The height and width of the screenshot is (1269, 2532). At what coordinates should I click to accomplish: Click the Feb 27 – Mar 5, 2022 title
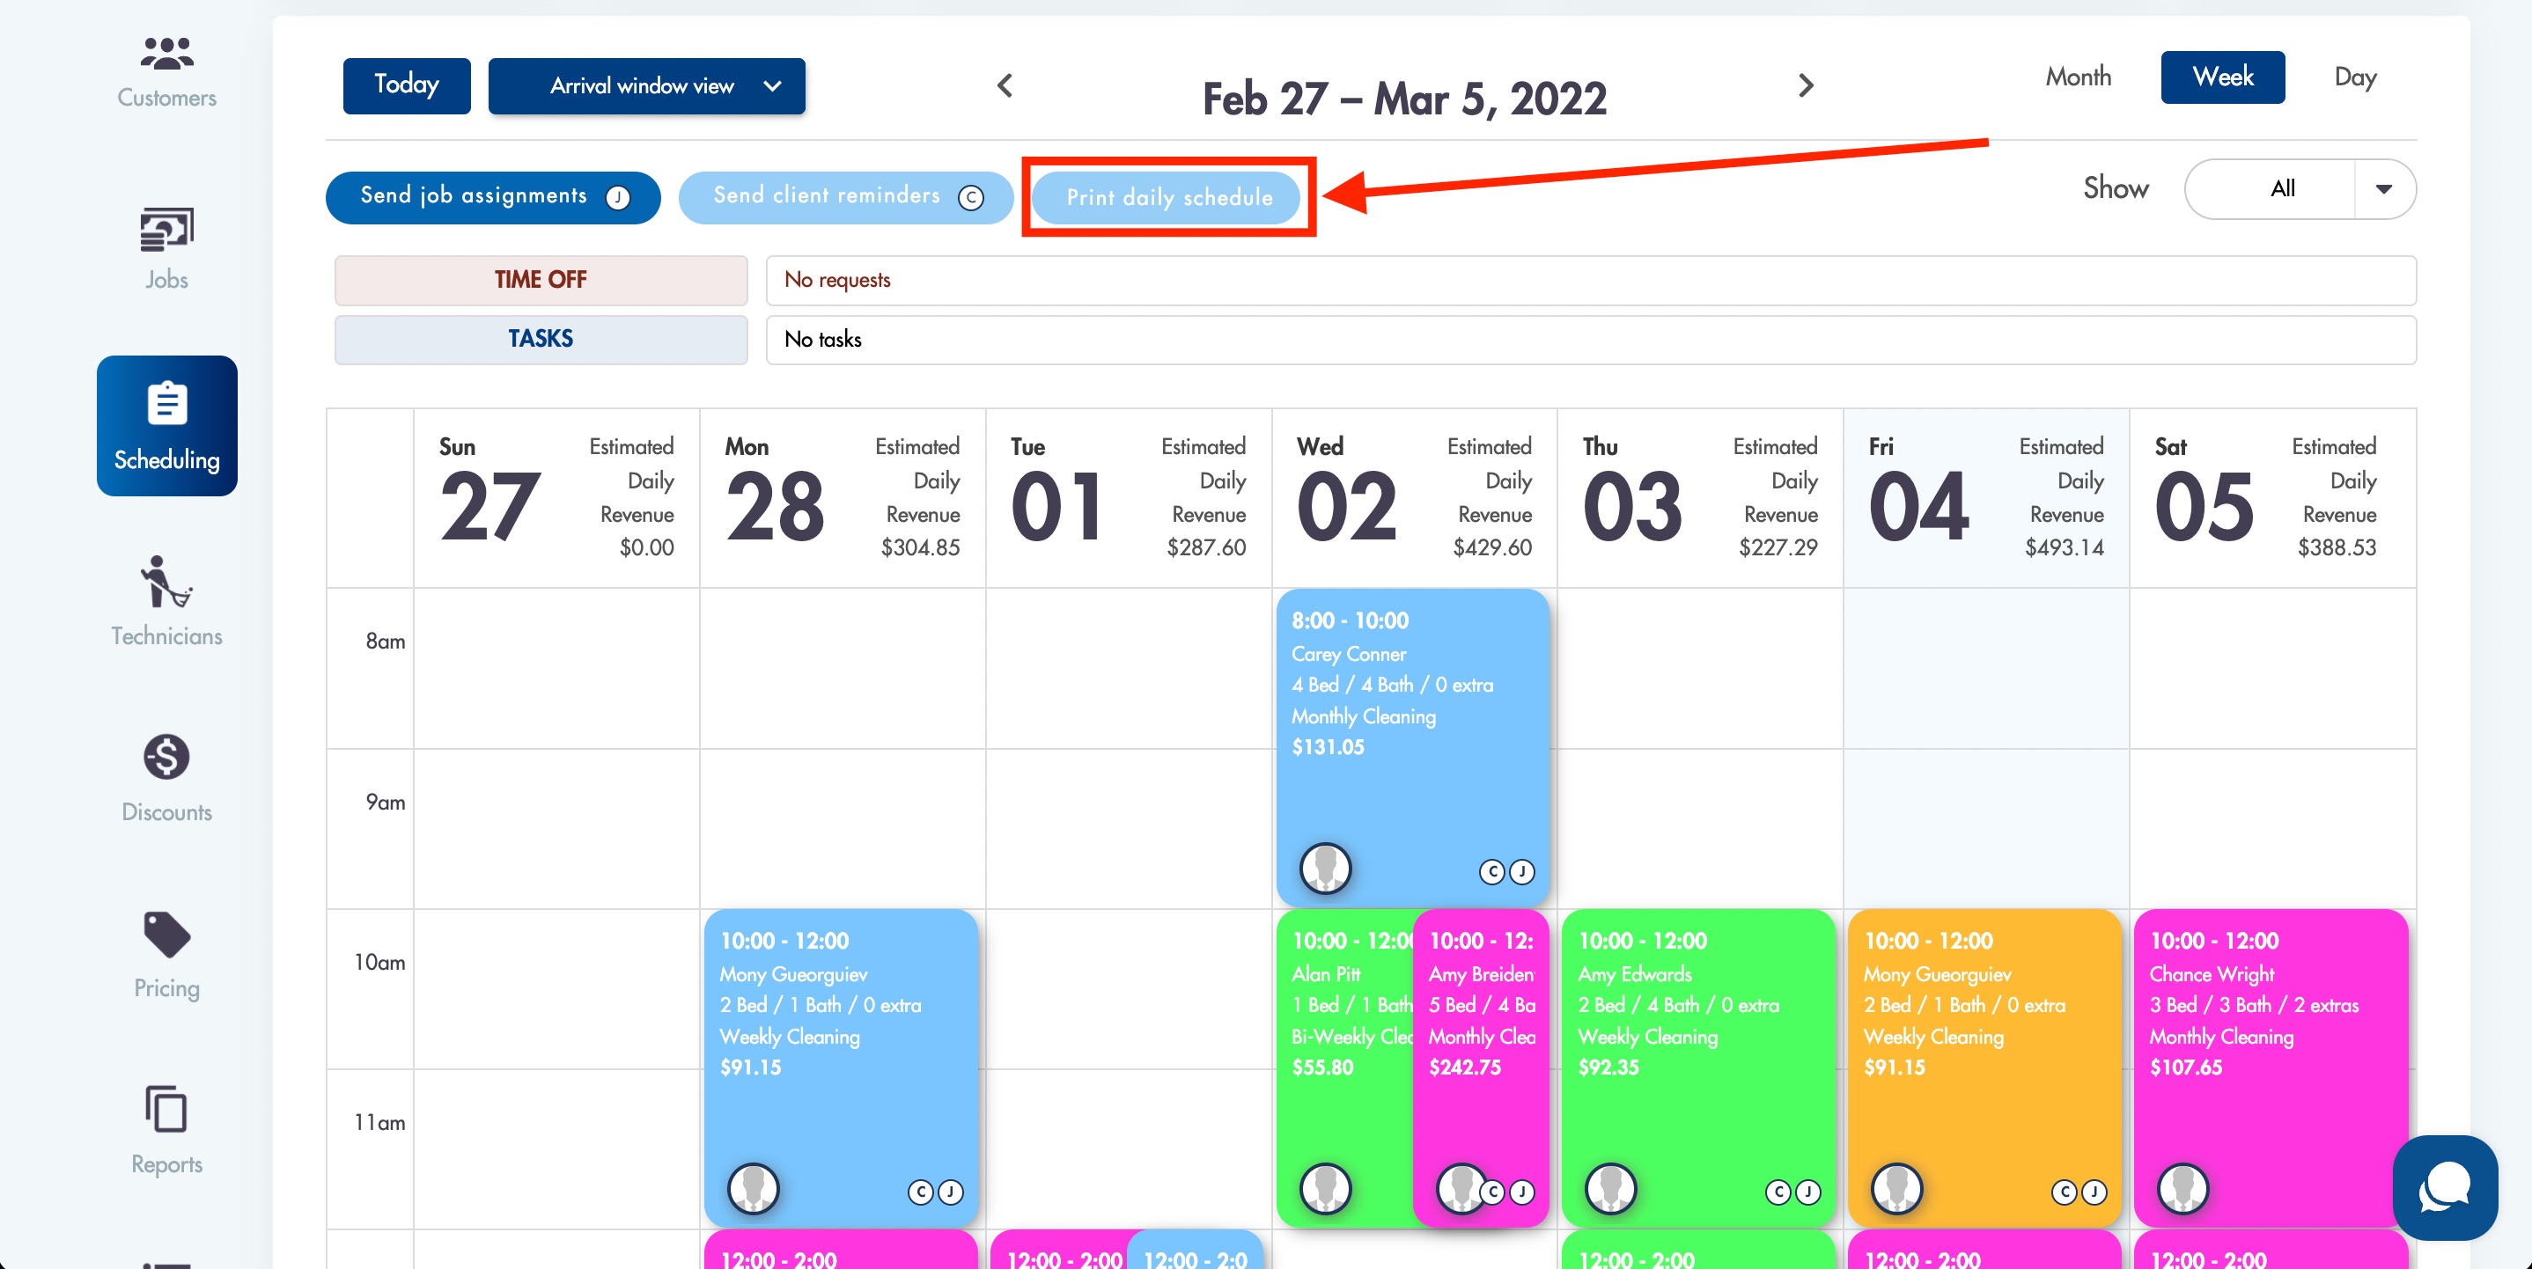(1404, 99)
